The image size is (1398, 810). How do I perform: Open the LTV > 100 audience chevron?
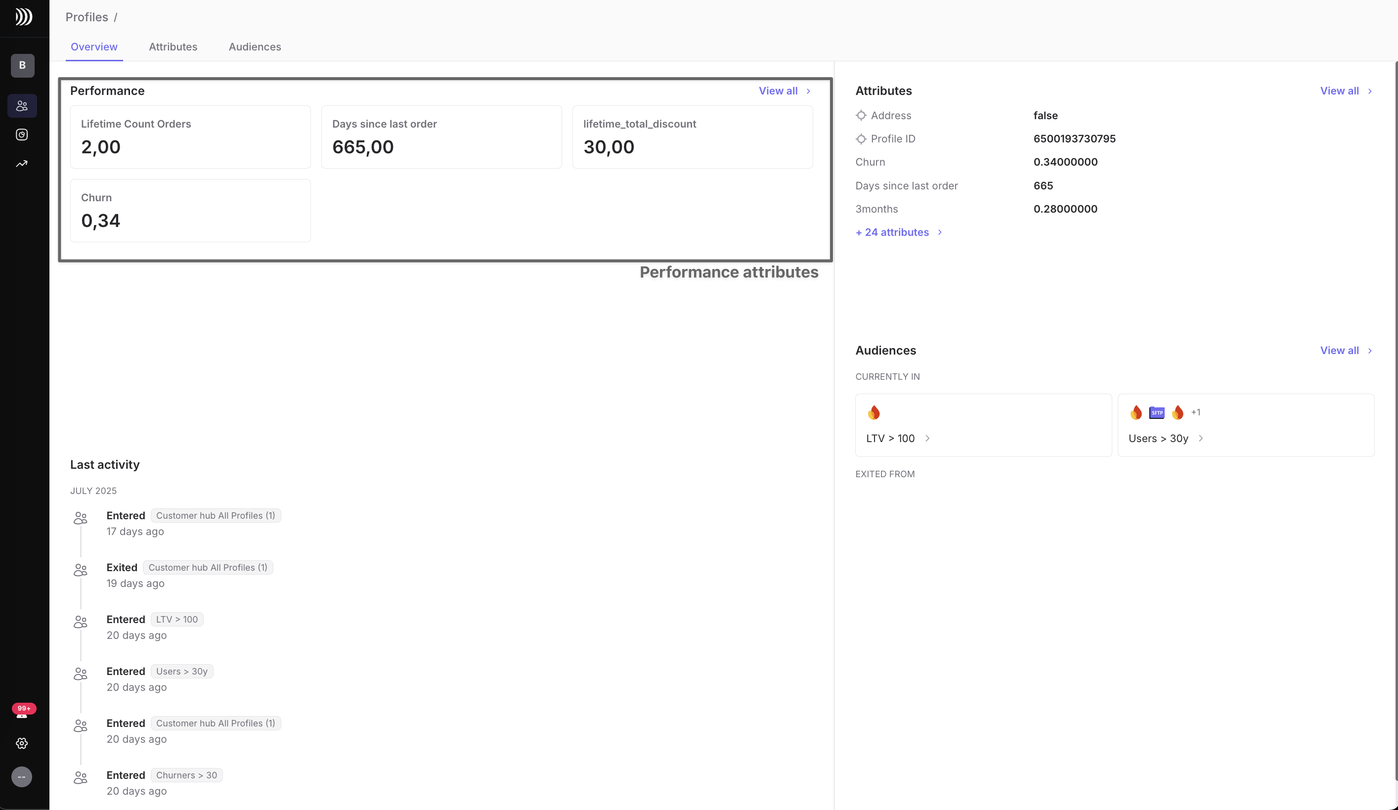927,438
